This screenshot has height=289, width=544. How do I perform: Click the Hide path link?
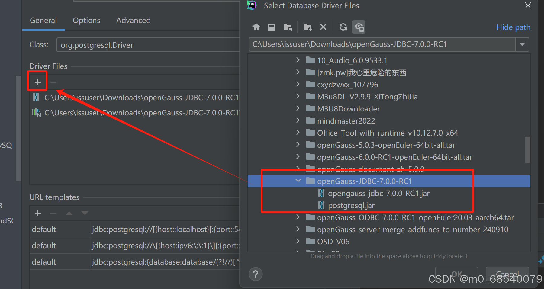(x=513, y=27)
